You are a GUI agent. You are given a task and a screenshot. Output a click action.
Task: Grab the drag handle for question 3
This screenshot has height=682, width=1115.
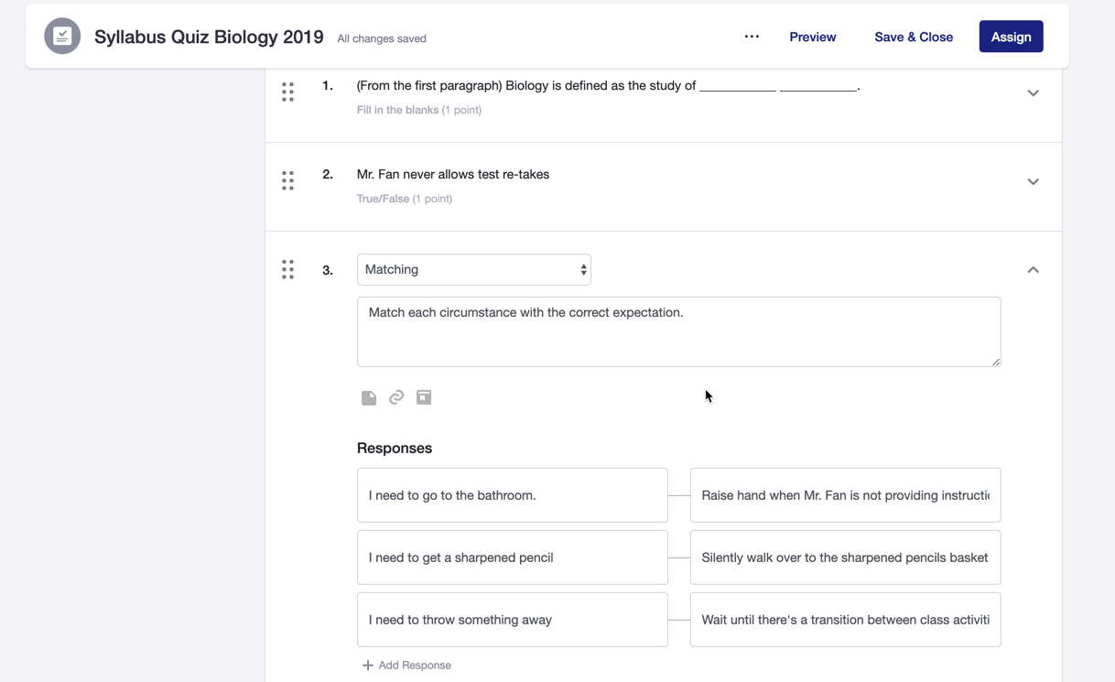[x=287, y=269]
